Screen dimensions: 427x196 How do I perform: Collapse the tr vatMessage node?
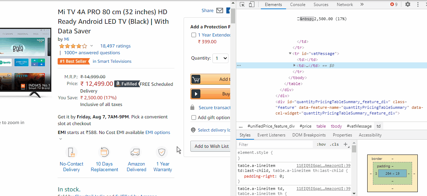[x=290, y=54]
